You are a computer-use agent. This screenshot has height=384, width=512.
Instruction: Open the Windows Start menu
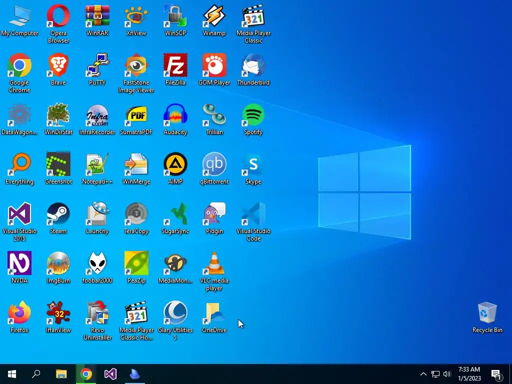pos(12,374)
